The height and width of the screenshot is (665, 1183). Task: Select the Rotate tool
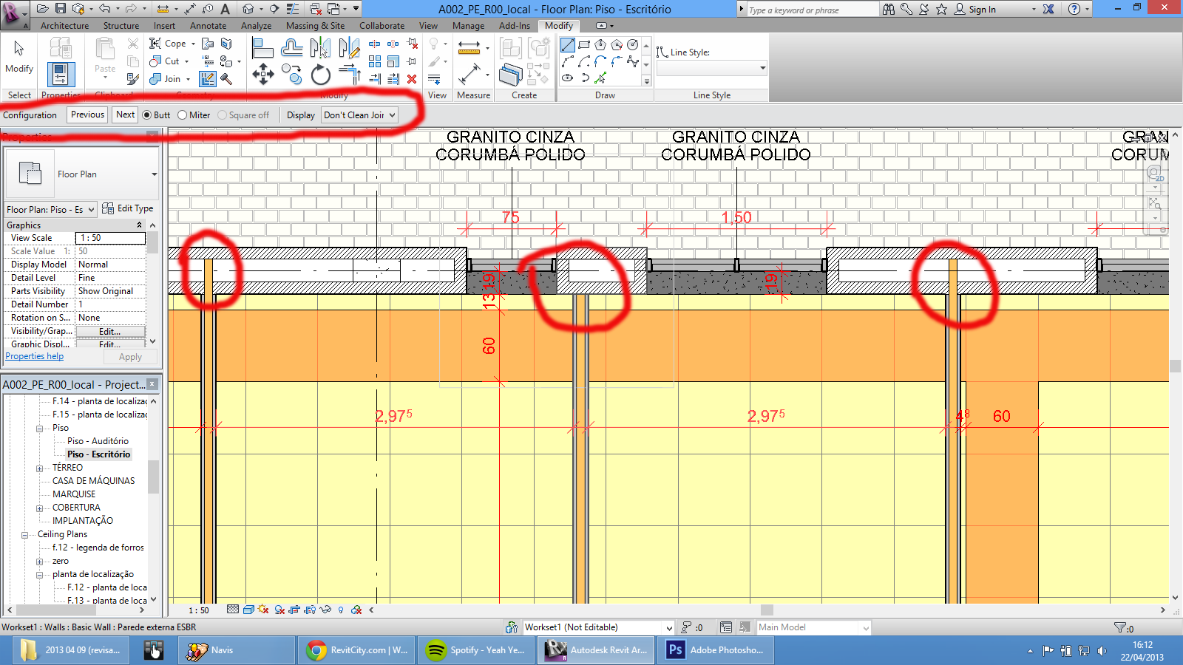click(319, 75)
